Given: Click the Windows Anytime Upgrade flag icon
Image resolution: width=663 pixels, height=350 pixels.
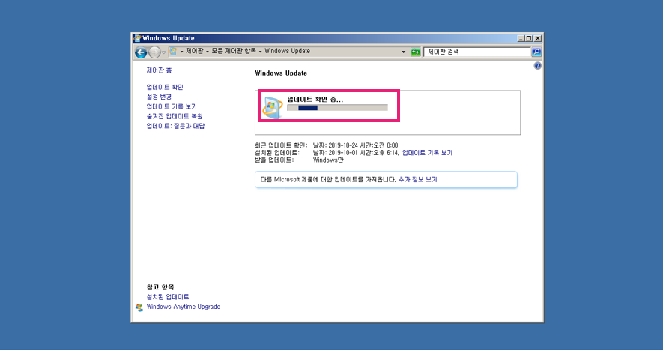Looking at the screenshot, I should [139, 307].
